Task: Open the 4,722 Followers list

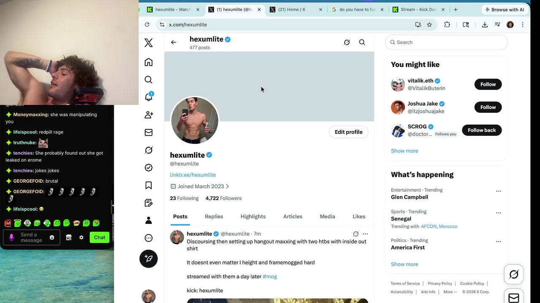Action: (x=224, y=198)
